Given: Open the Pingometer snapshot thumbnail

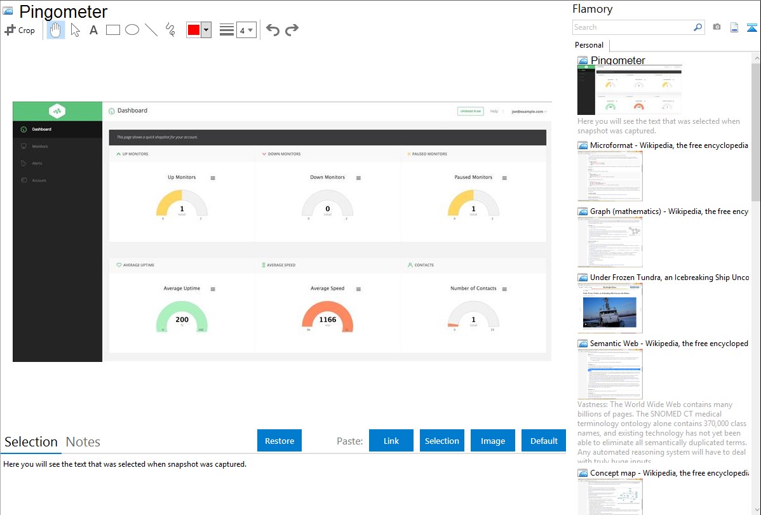Looking at the screenshot, I should pyautogui.click(x=630, y=90).
